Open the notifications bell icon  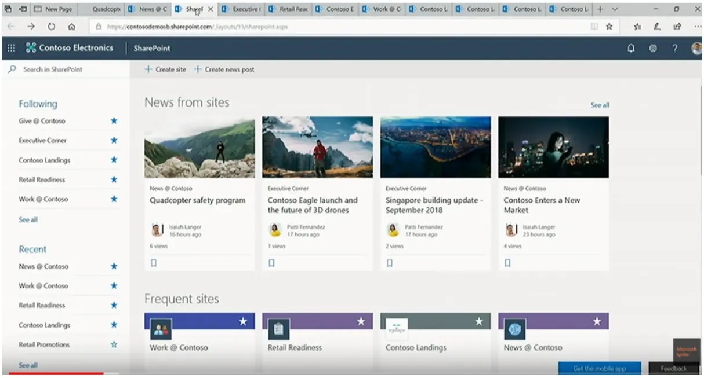click(x=631, y=49)
